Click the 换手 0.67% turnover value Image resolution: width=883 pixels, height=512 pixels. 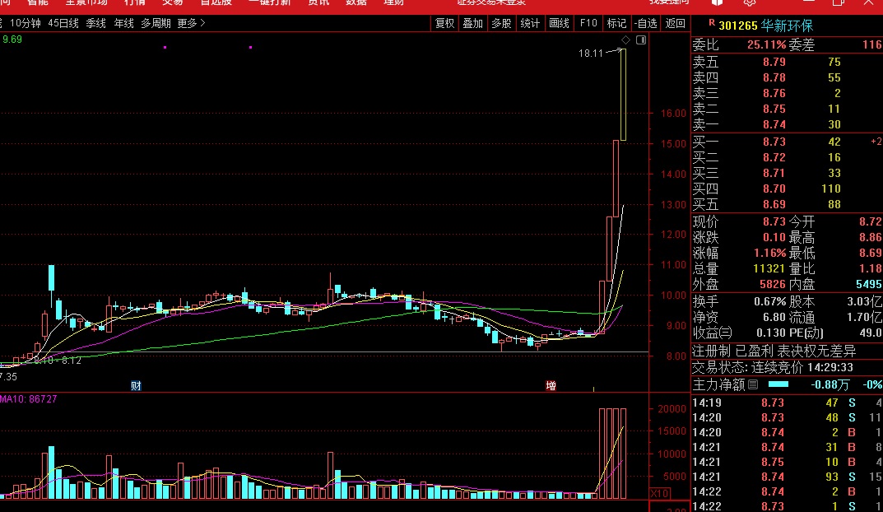pos(769,302)
